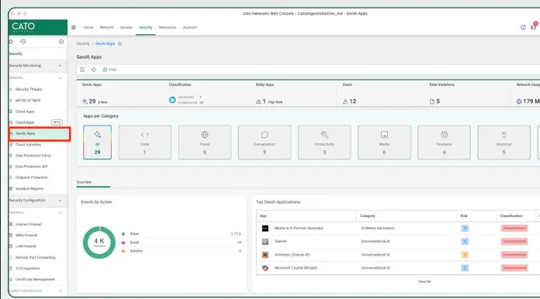Open TLS Inspection in sidebar
Viewport: 540px width, 299px height.
(28, 269)
